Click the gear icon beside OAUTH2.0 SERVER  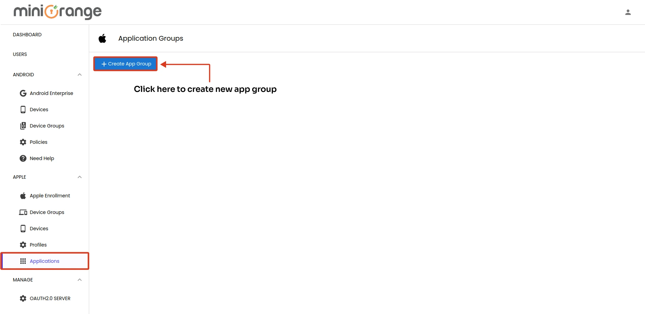tap(23, 298)
